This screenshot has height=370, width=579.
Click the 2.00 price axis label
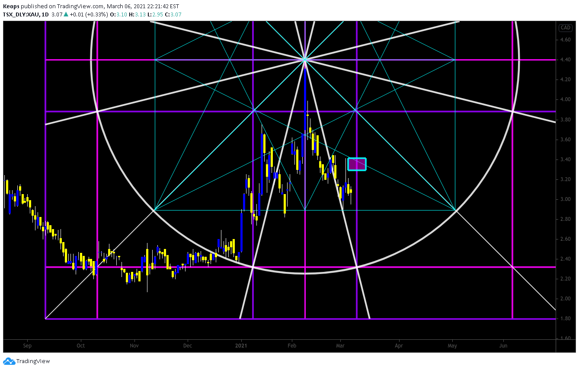565,299
